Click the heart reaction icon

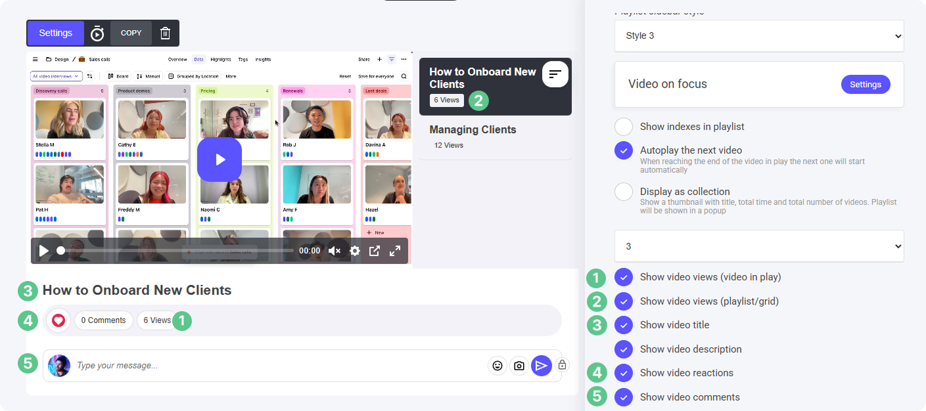[58, 320]
